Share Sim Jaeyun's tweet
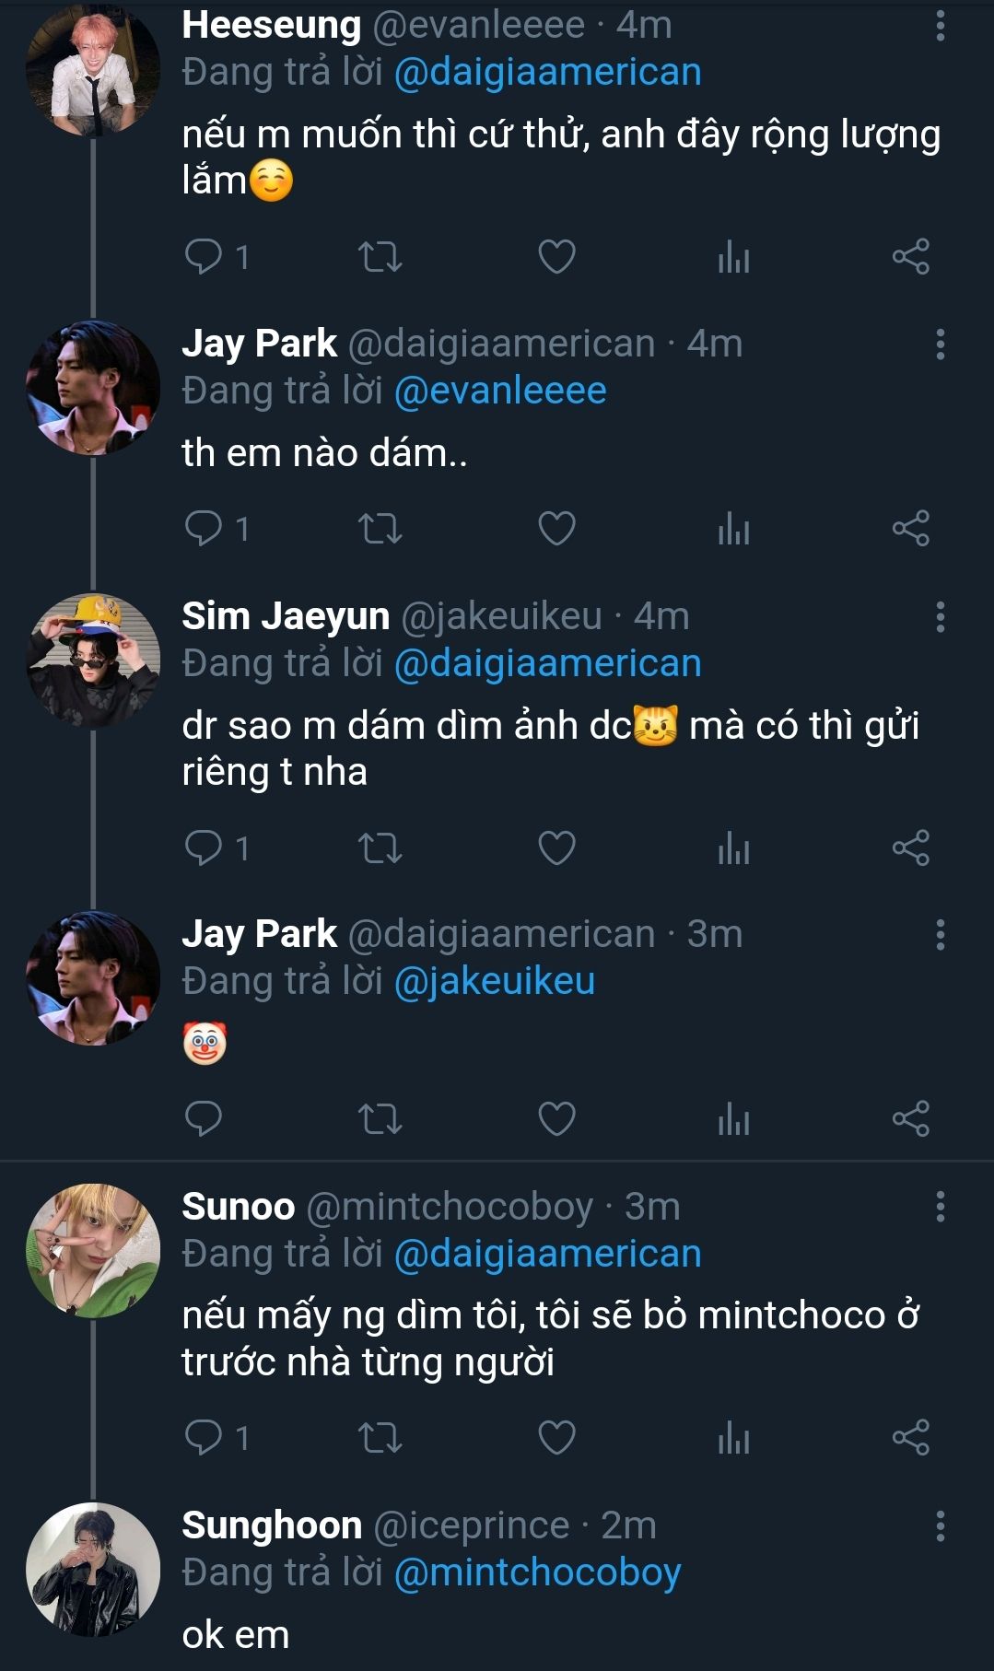This screenshot has width=994, height=1671. pos(910,847)
